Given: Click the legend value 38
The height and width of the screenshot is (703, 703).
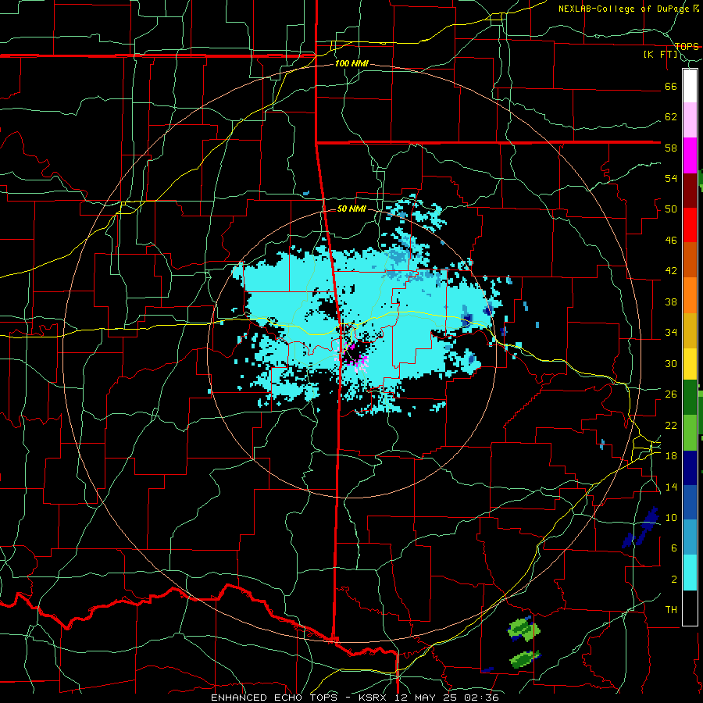Looking at the screenshot, I should (671, 302).
